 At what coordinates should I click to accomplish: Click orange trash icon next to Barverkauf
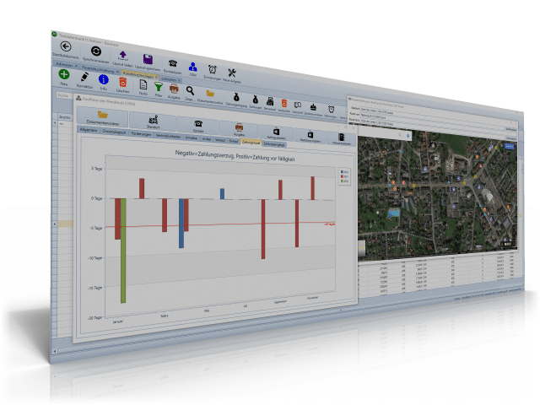coord(283,103)
